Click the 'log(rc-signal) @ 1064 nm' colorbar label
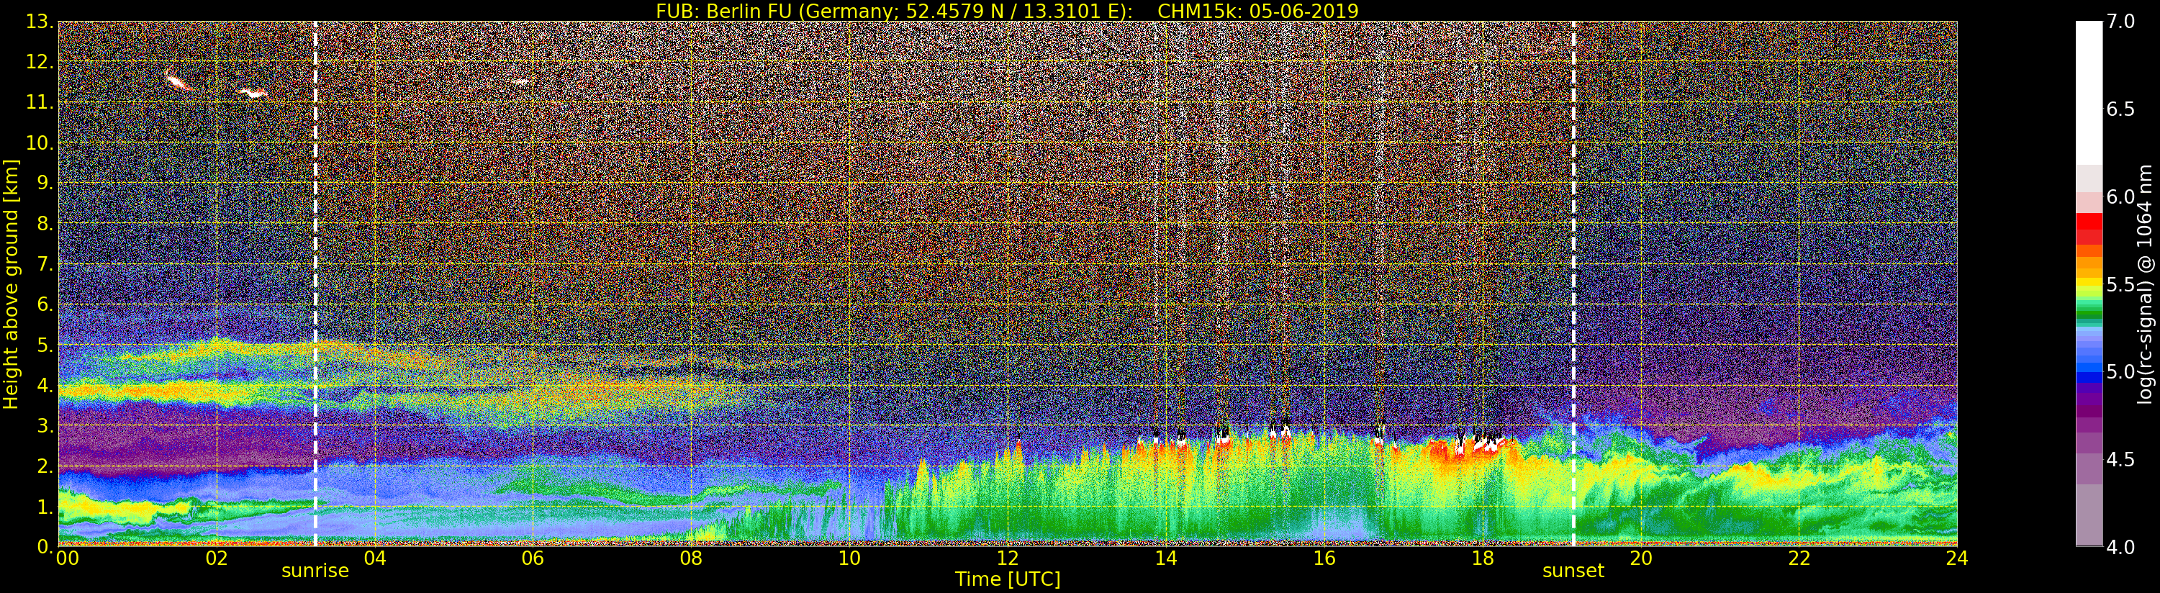 (2146, 284)
